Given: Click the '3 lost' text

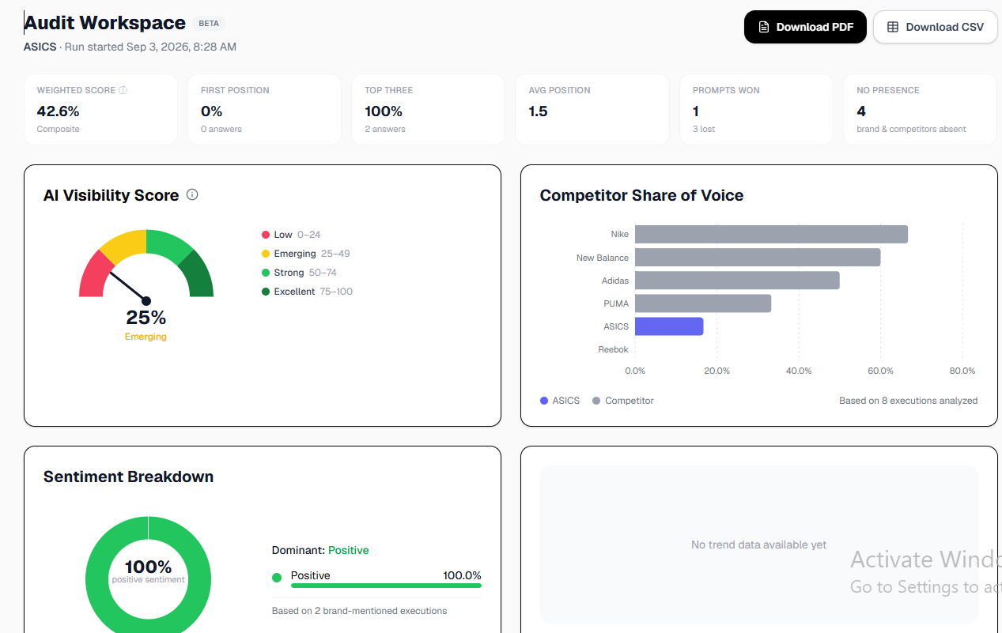Looking at the screenshot, I should (704, 129).
